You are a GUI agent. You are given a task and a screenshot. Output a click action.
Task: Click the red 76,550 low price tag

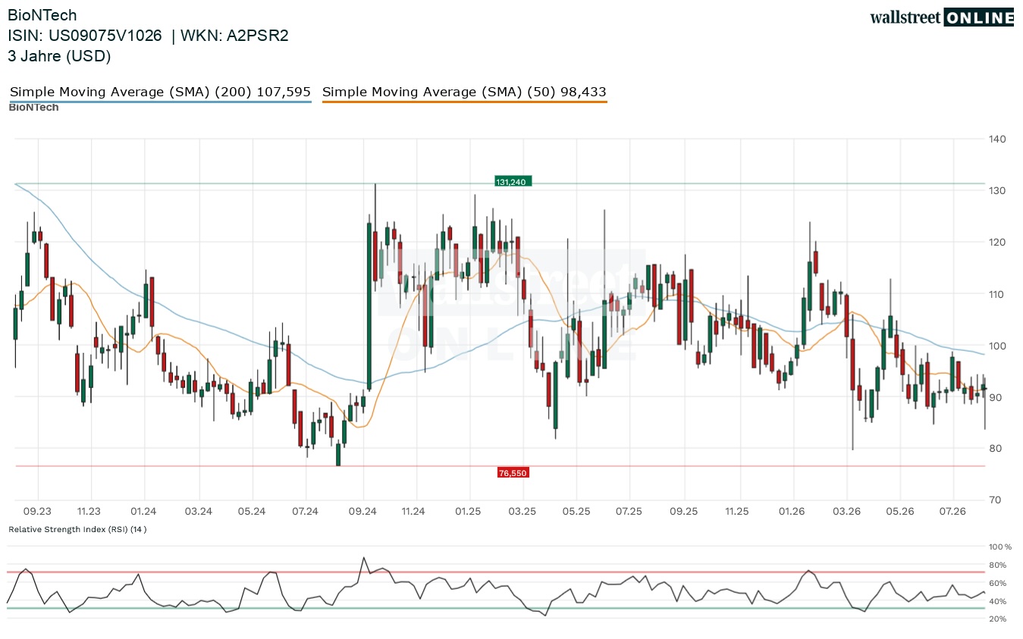tap(513, 473)
